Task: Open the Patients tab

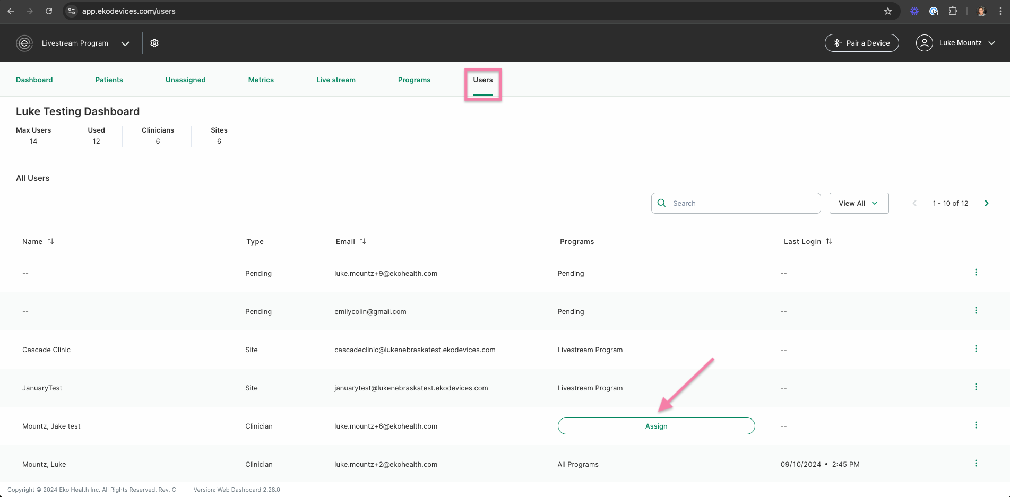Action: 109,80
